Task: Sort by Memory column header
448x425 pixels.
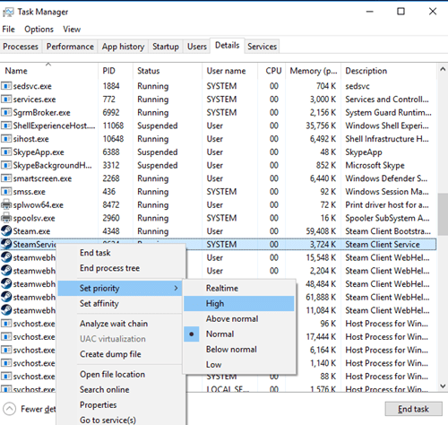Action: [x=314, y=71]
